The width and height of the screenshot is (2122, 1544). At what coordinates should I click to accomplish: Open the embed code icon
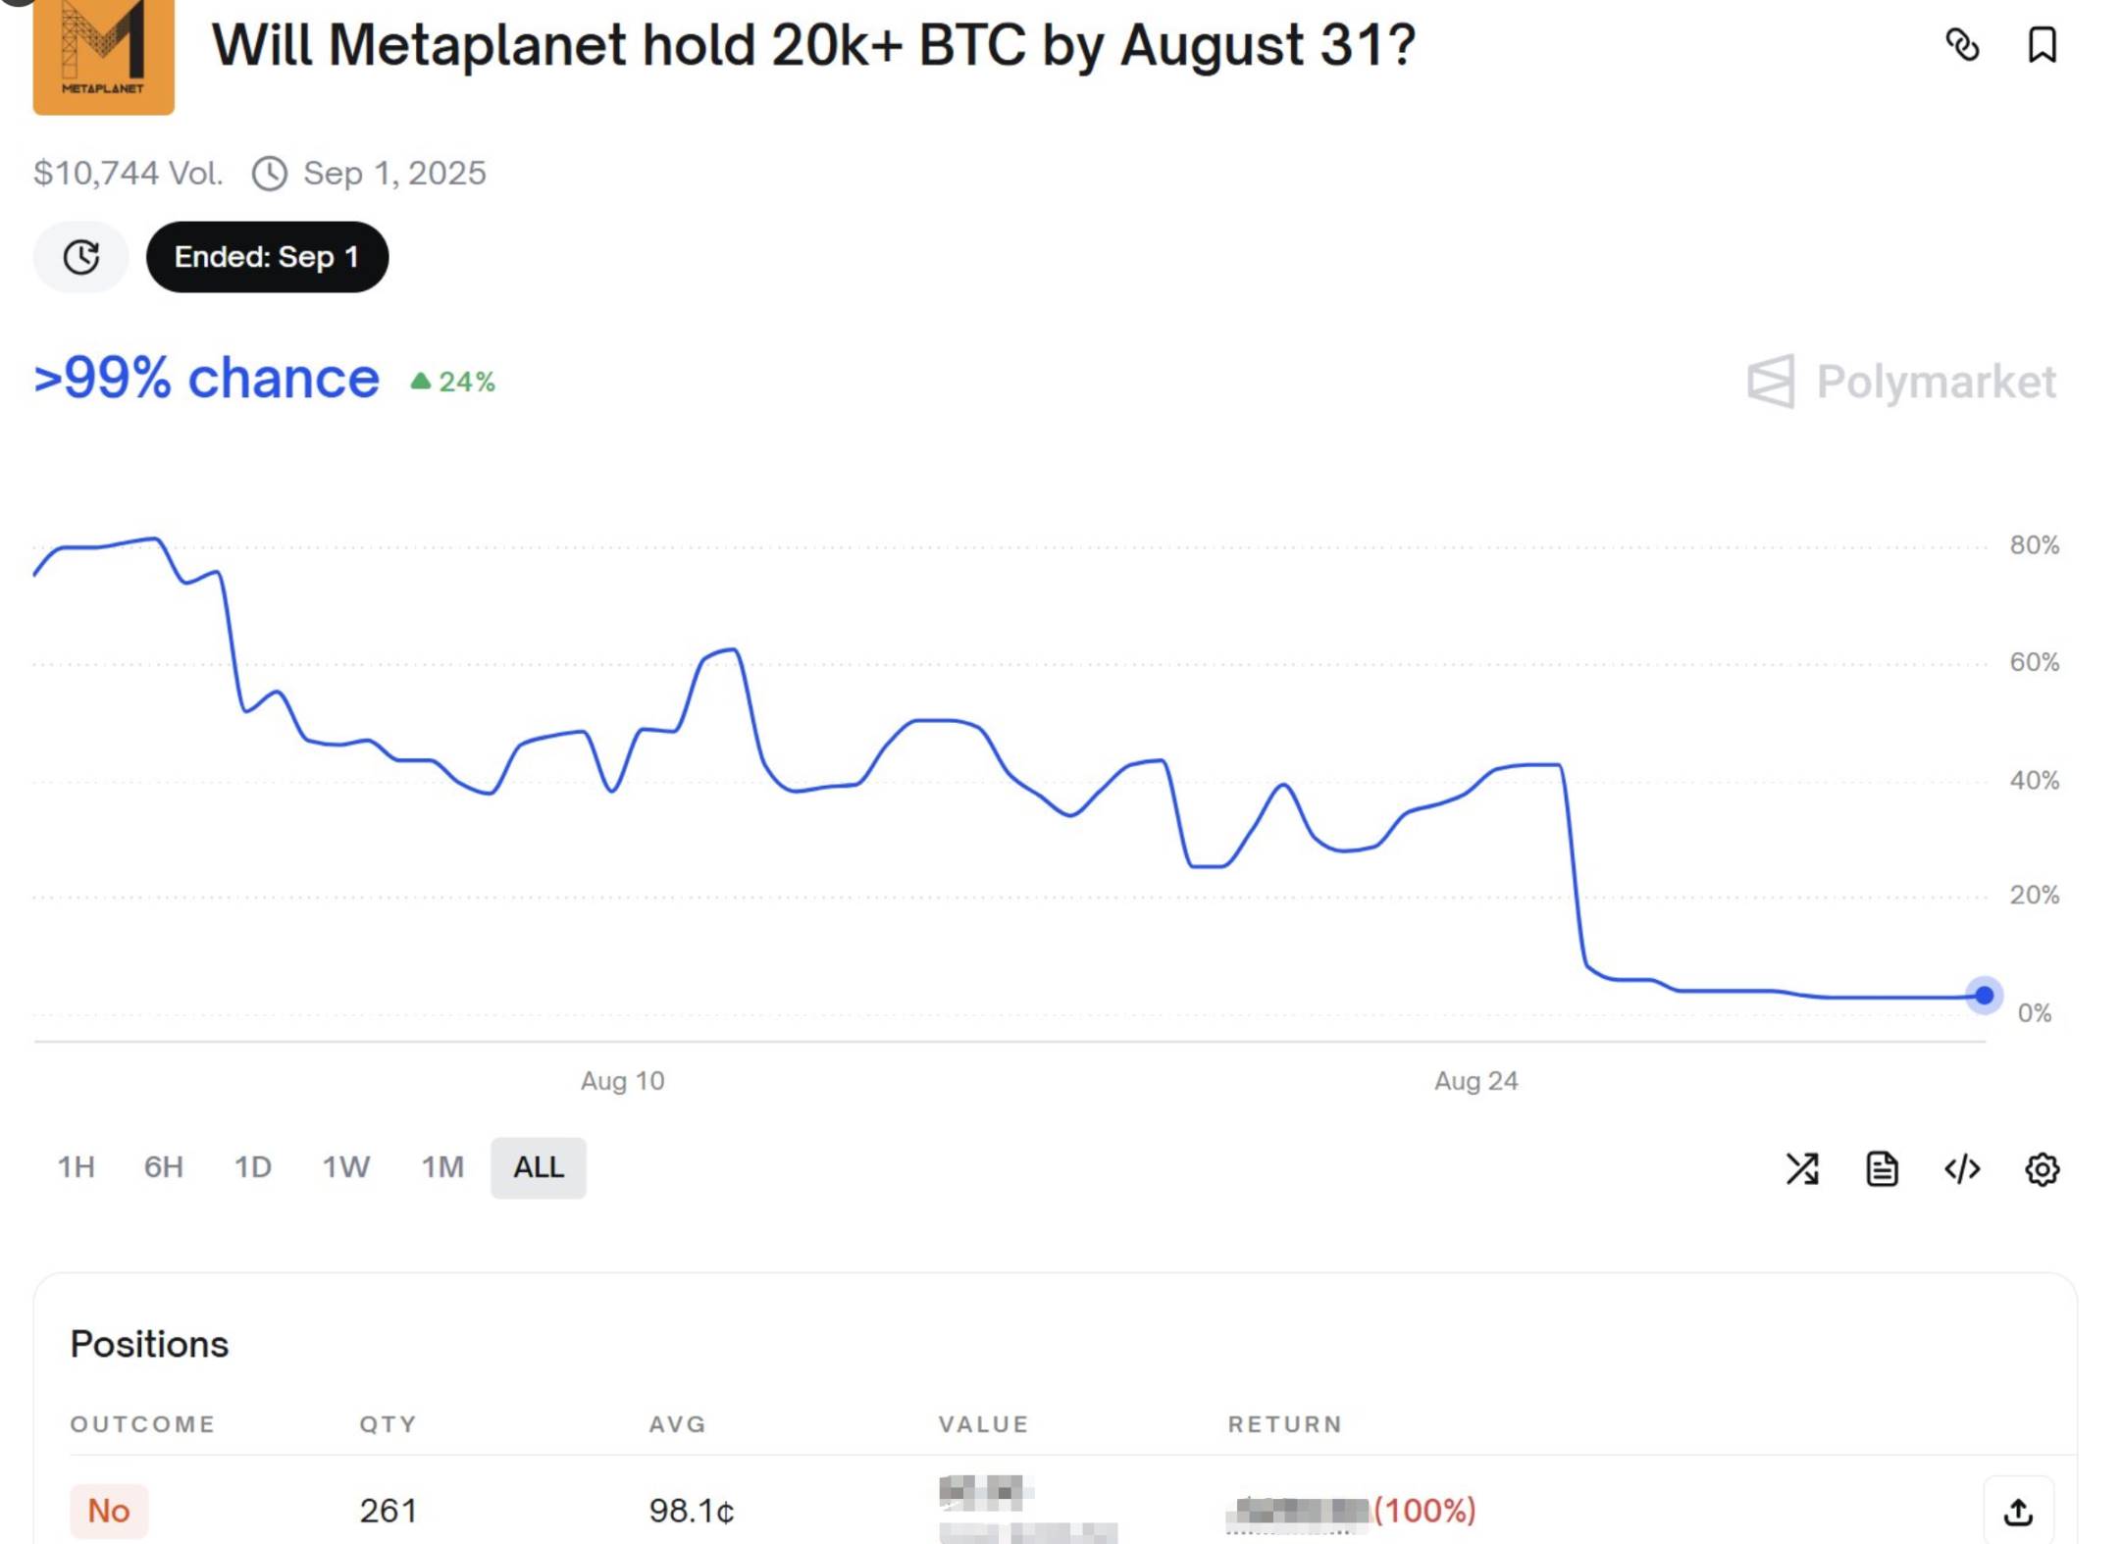coord(1962,1168)
